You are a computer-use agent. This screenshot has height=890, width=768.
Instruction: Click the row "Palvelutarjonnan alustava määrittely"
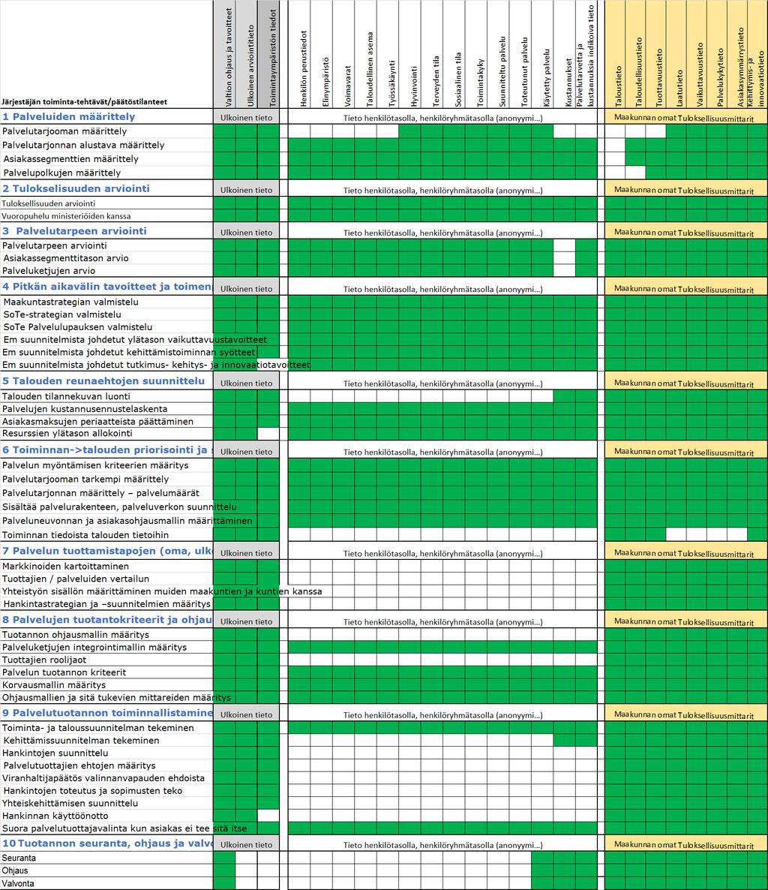pos(83,145)
